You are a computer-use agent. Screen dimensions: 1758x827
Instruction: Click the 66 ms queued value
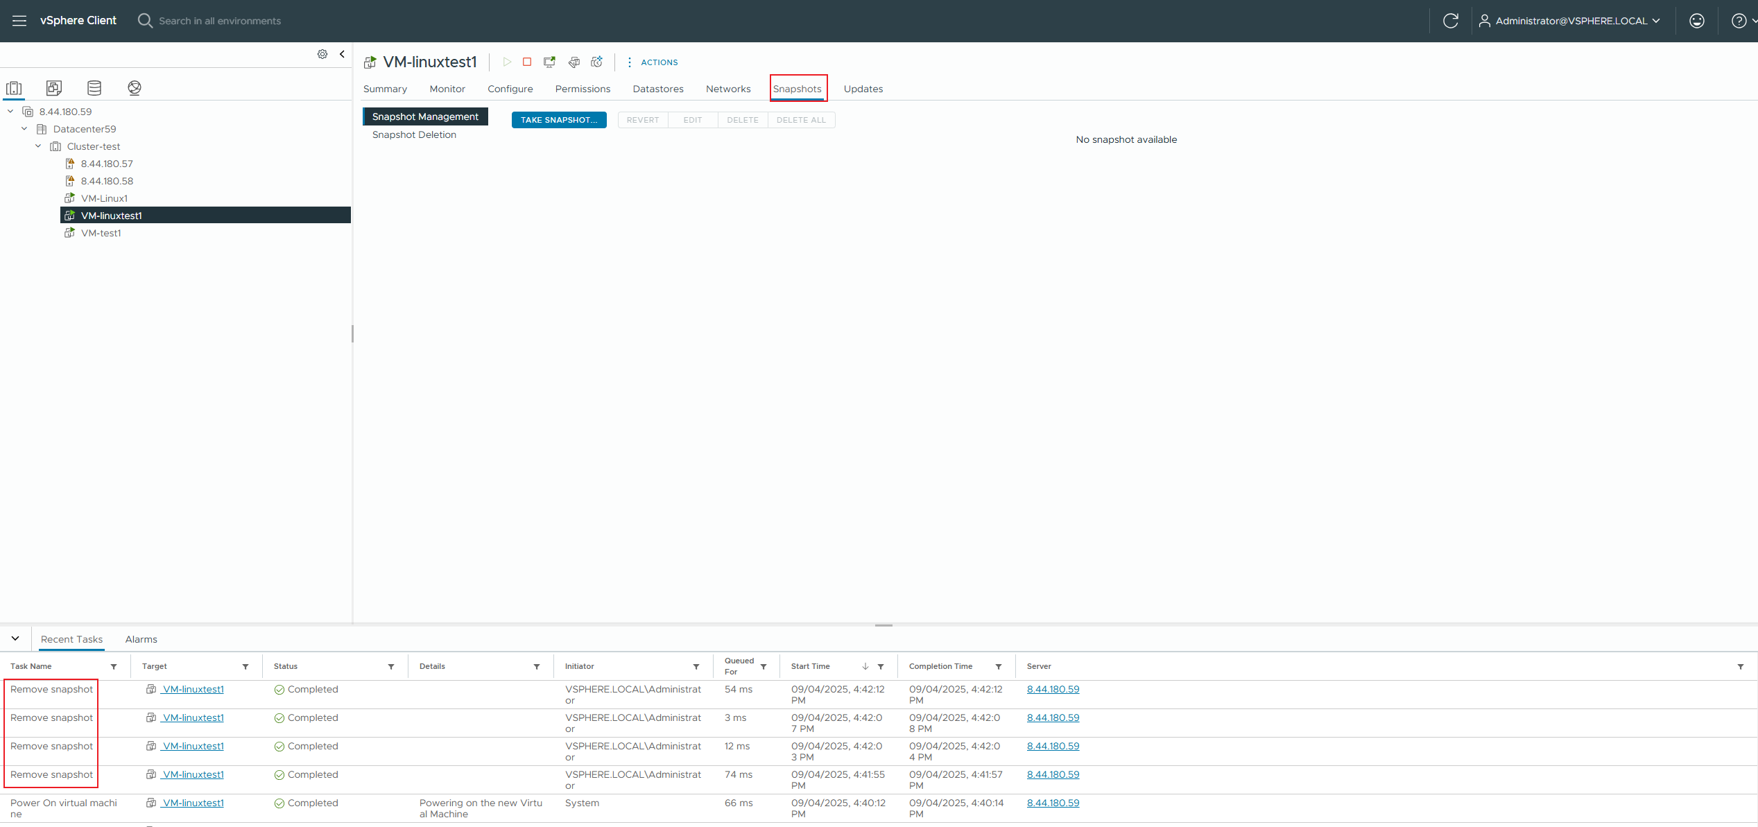coord(739,803)
